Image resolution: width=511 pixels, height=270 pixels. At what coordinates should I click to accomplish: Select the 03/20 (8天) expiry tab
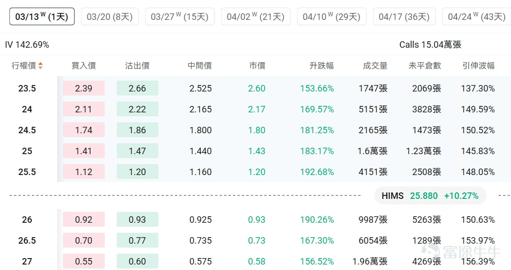pos(110,16)
